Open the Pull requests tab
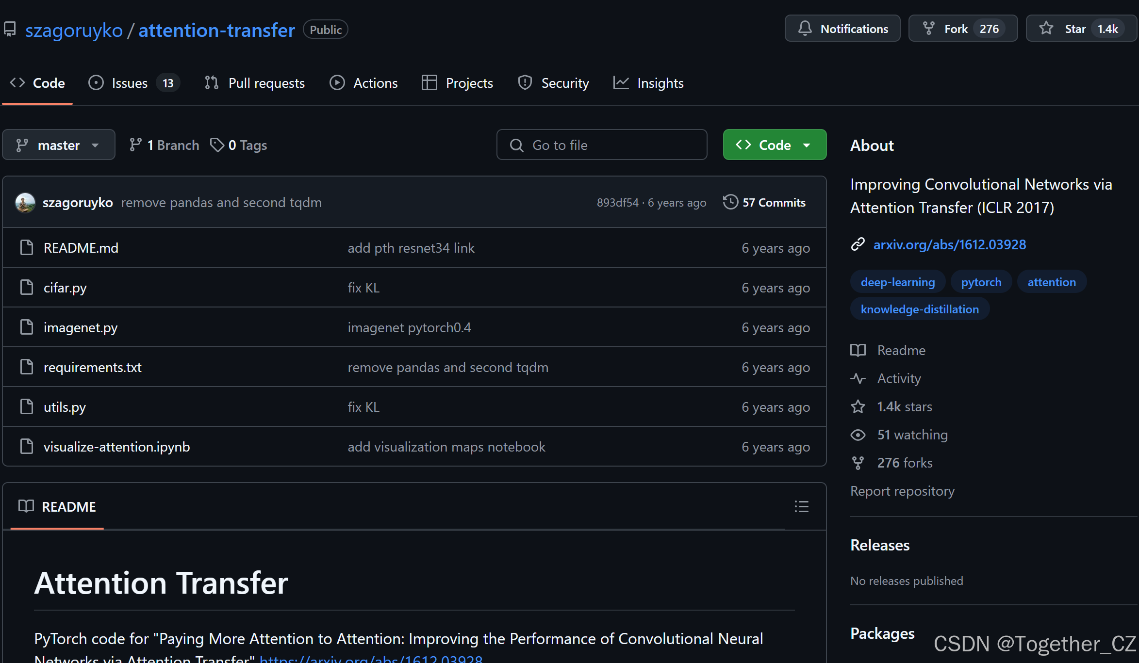Image resolution: width=1139 pixels, height=663 pixels. click(255, 83)
